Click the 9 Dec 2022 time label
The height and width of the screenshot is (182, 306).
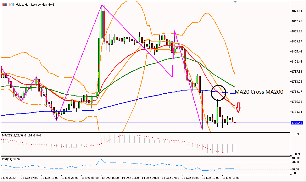pyautogui.click(x=8, y=178)
